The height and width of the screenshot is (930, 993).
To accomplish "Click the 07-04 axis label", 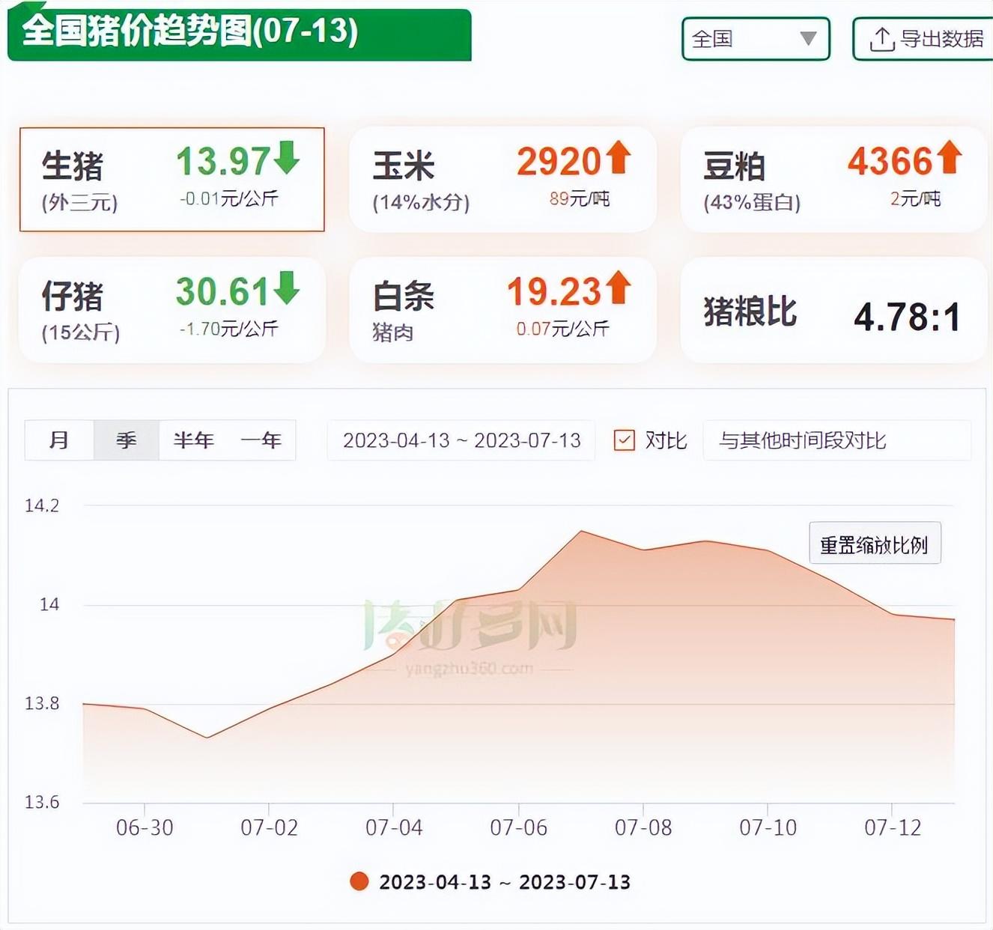I will click(x=394, y=827).
